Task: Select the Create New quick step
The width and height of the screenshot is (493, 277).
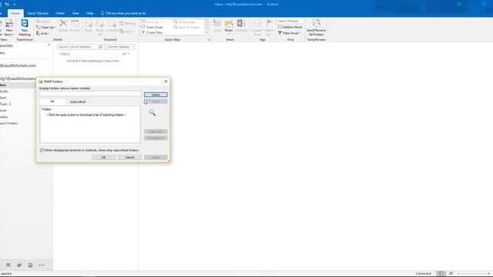Action: click(x=153, y=32)
